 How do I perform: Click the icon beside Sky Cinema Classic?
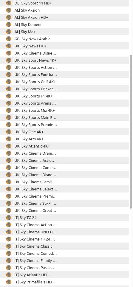click(9, 246)
